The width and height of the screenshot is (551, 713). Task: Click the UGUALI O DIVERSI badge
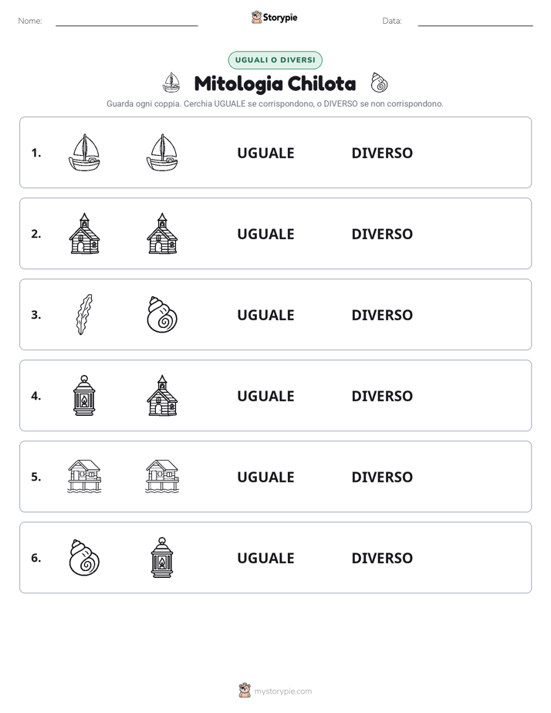(x=275, y=60)
